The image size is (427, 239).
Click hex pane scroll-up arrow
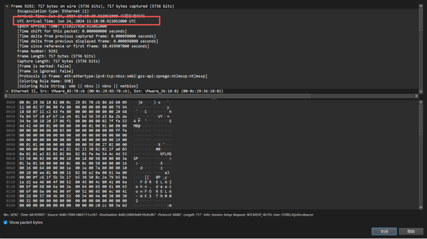point(422,101)
